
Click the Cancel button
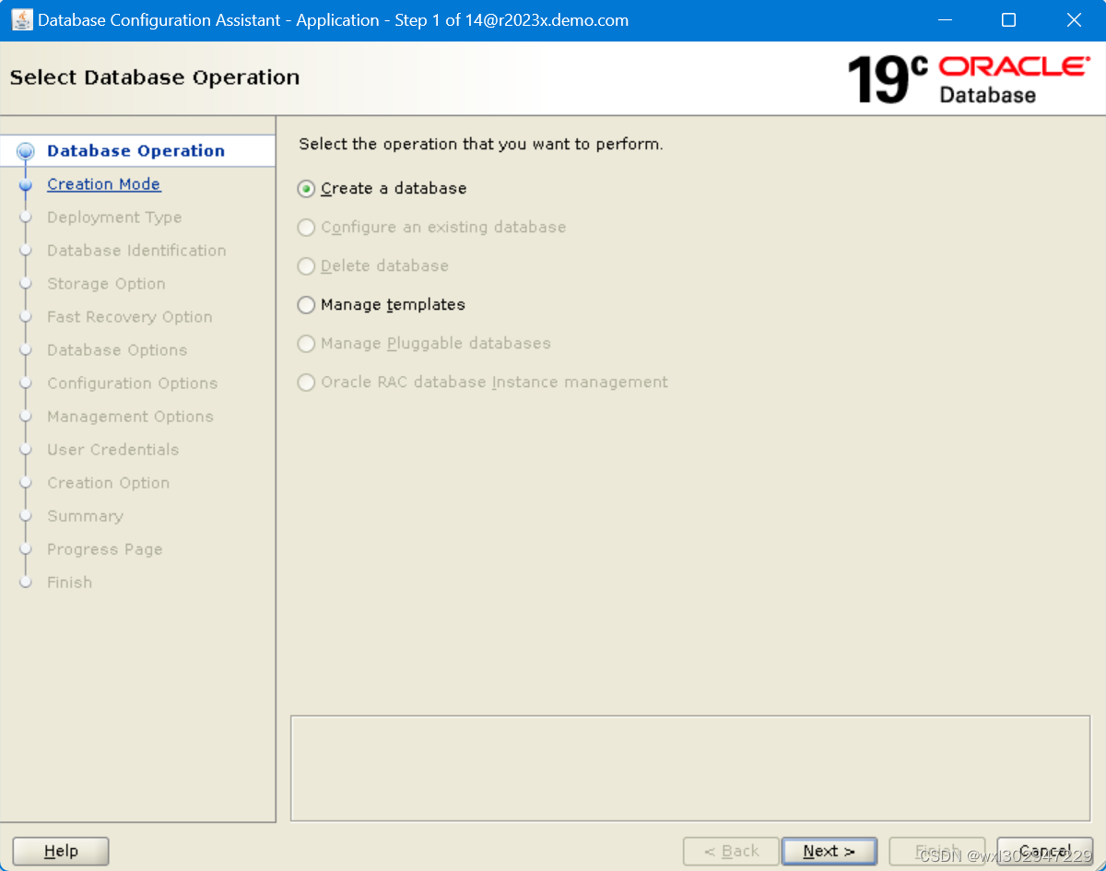coord(1045,852)
